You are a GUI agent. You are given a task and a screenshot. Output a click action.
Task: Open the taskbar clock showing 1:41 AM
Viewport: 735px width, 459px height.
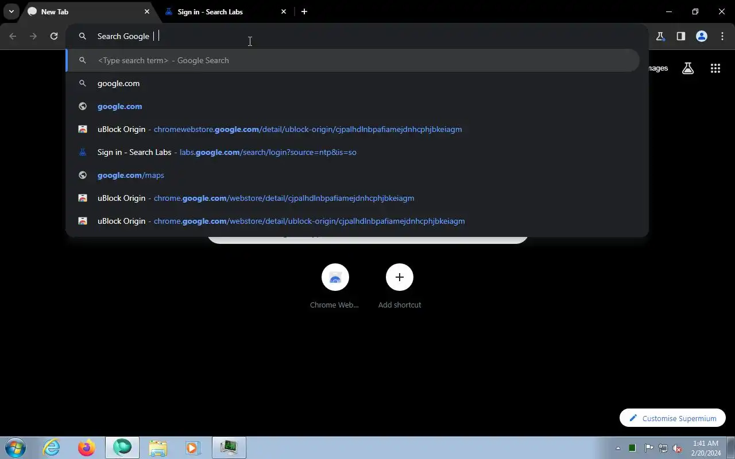click(706, 448)
